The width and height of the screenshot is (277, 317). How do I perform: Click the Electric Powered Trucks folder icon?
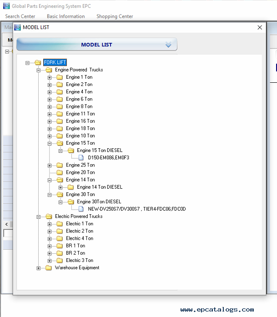tap(49, 216)
